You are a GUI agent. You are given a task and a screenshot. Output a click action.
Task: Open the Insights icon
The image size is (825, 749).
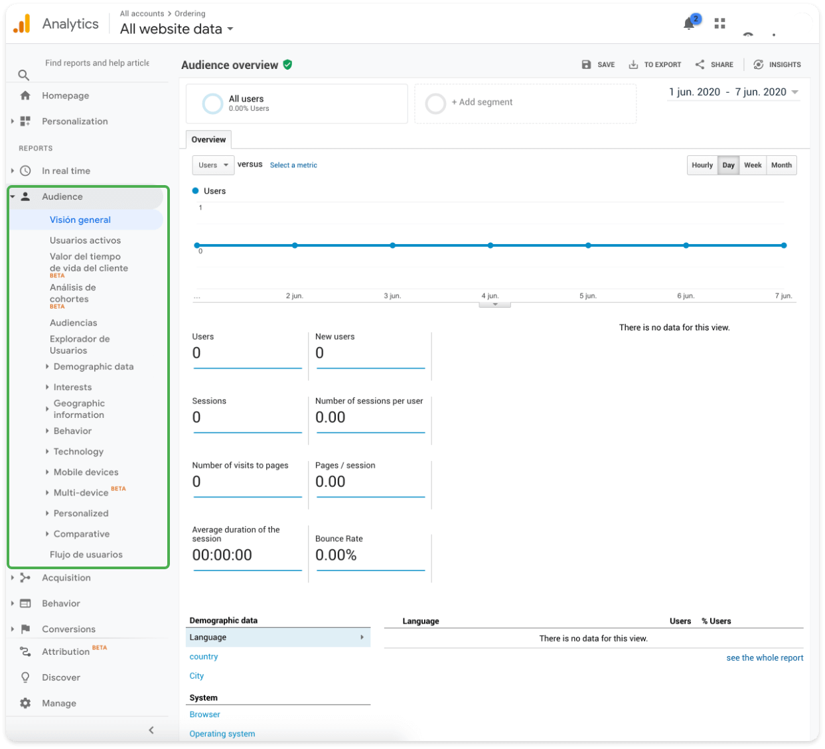click(x=758, y=64)
